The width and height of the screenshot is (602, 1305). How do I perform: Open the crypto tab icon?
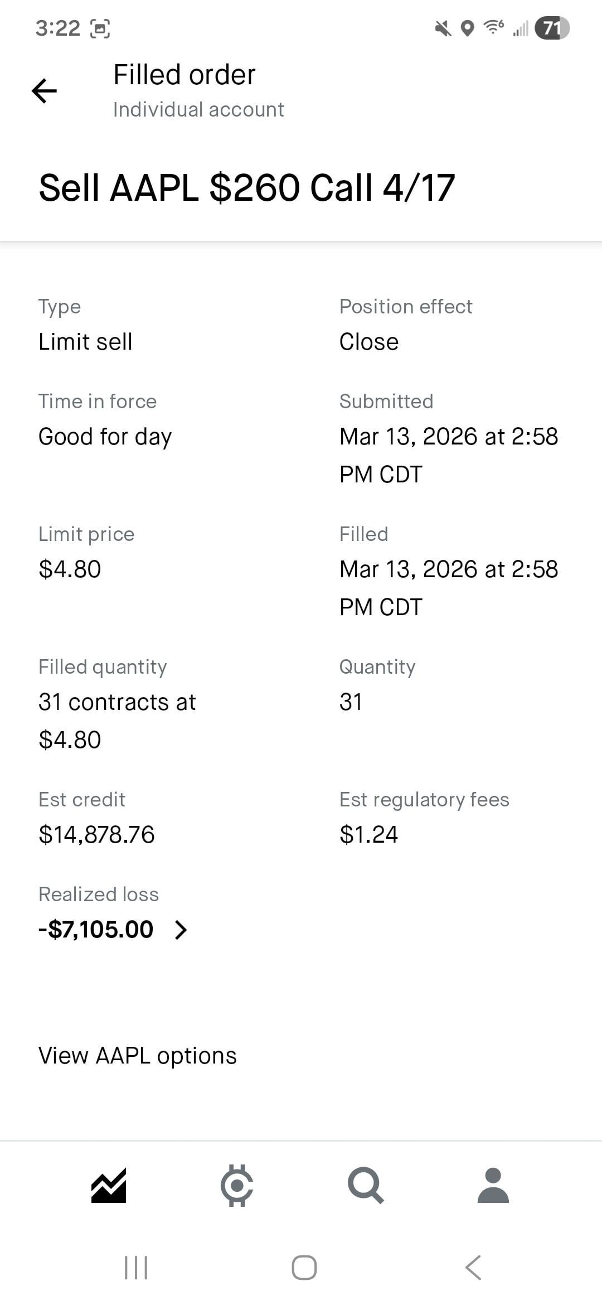pos(237,1185)
